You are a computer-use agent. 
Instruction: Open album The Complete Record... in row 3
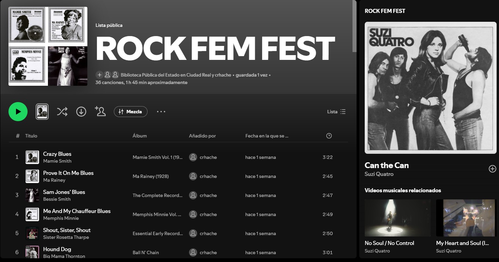pos(158,195)
